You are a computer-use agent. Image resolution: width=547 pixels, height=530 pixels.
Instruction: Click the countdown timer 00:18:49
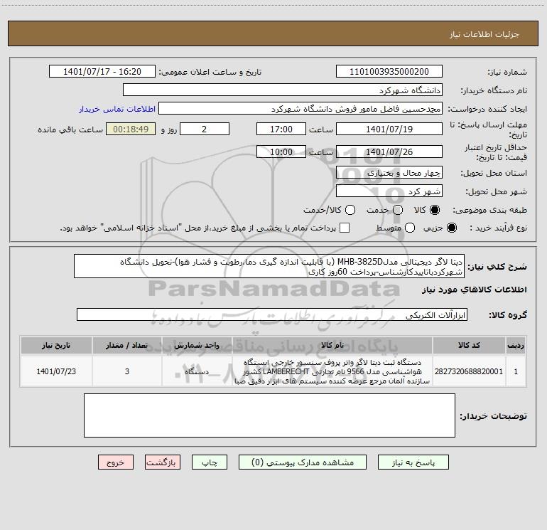pyautogui.click(x=131, y=129)
